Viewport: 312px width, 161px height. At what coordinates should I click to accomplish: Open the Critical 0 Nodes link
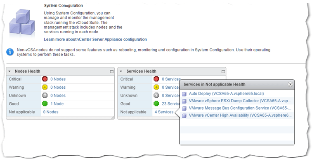(58, 79)
